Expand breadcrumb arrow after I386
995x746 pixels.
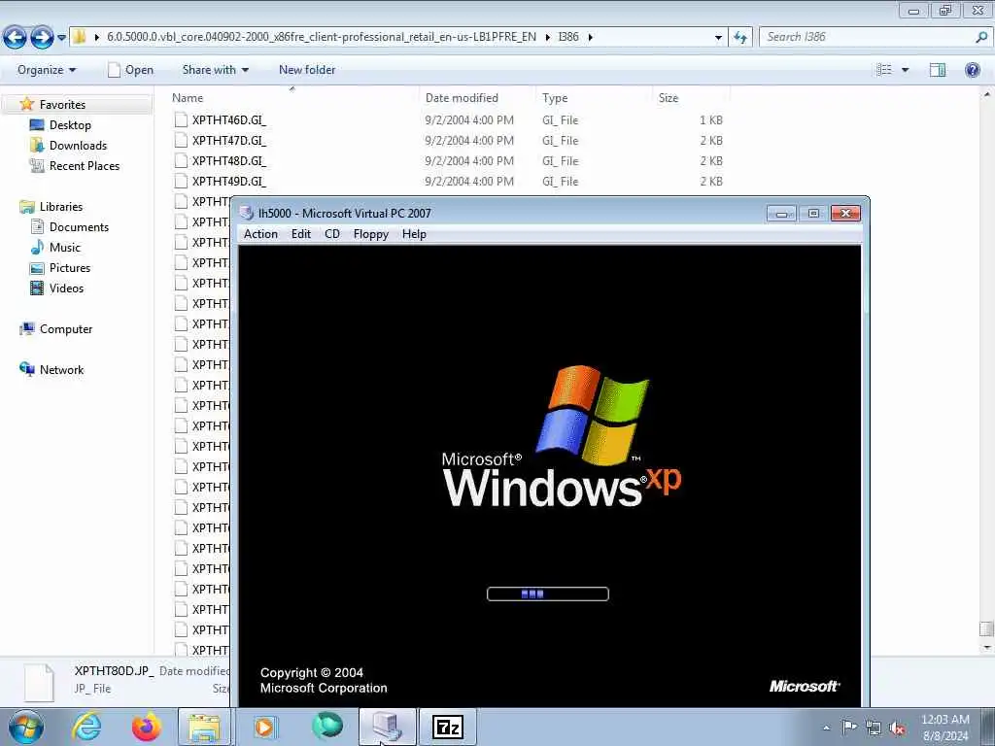pos(591,38)
